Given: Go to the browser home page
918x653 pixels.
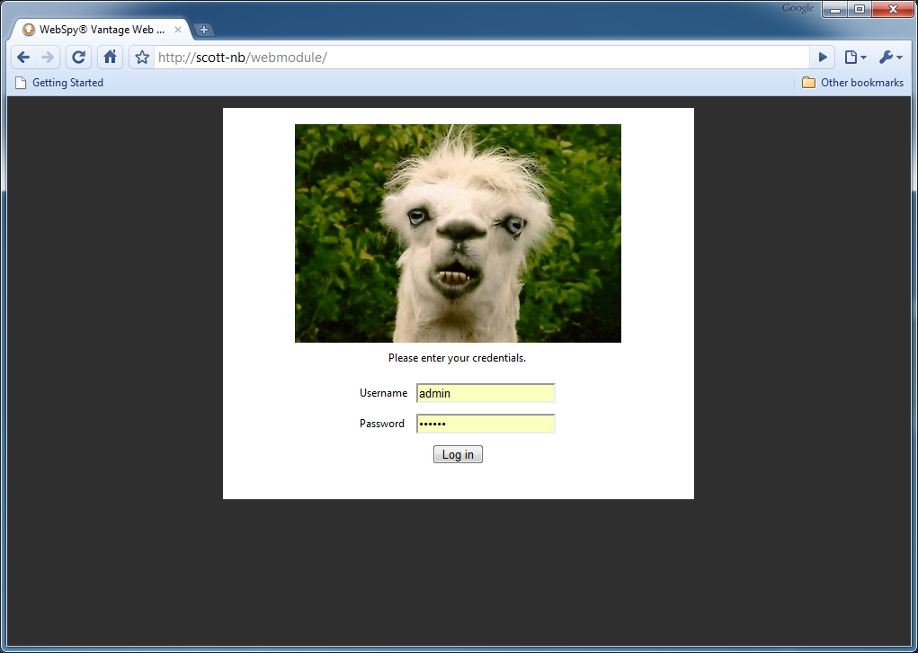Looking at the screenshot, I should click(110, 58).
